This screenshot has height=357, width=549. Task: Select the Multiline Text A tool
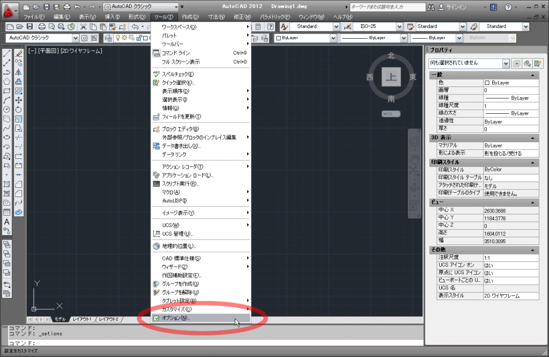tap(6, 222)
